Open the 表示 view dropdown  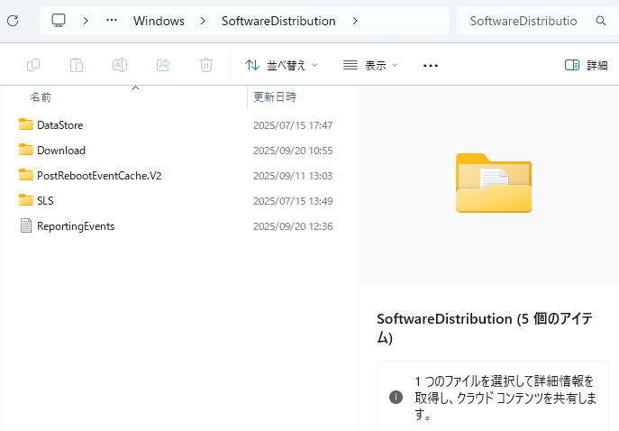click(x=370, y=65)
